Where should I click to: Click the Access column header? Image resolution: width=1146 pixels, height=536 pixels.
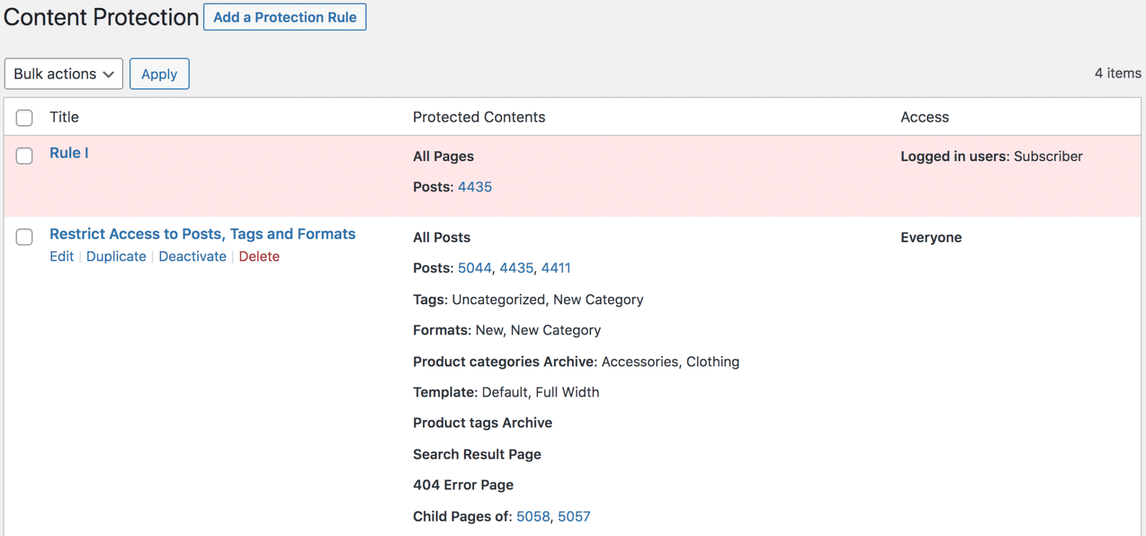click(925, 117)
